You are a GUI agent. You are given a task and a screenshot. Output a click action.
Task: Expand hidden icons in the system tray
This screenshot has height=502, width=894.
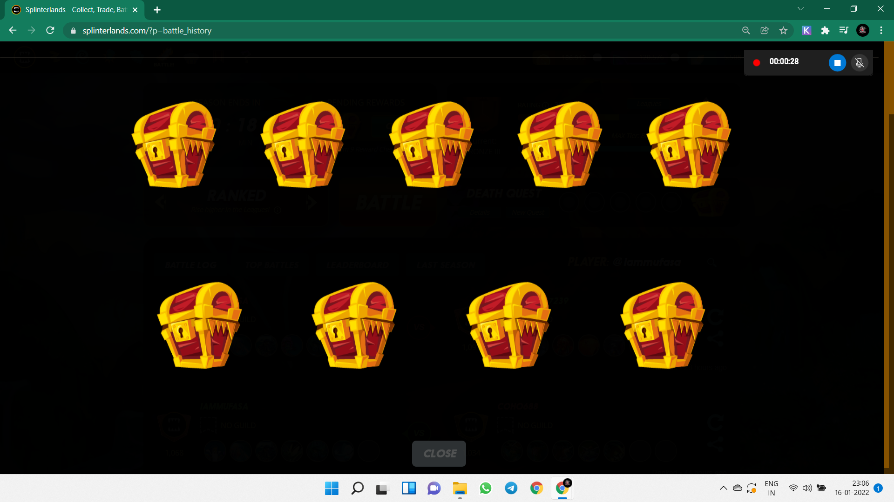click(x=723, y=488)
